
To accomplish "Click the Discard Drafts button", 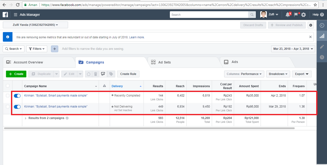I will (253, 25).
